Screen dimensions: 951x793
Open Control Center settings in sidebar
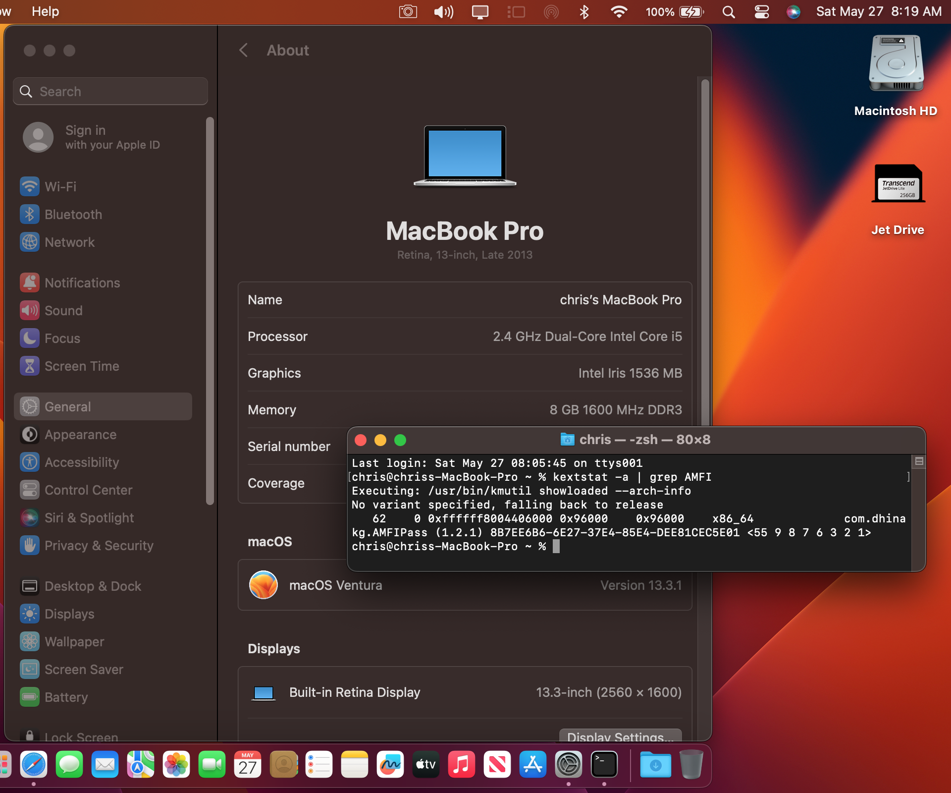(103, 490)
